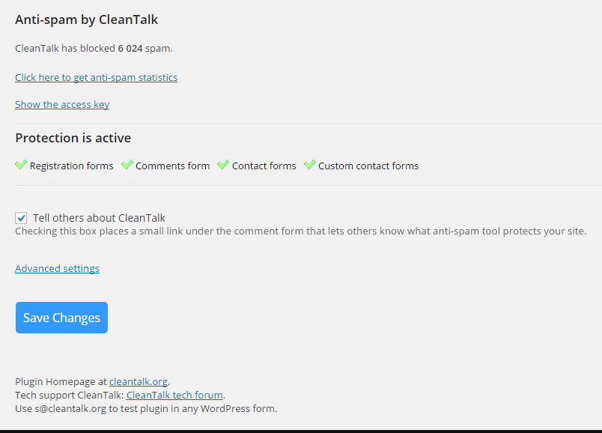Click the Custom contact forms status label
Image resolution: width=602 pixels, height=433 pixels.
click(x=368, y=166)
